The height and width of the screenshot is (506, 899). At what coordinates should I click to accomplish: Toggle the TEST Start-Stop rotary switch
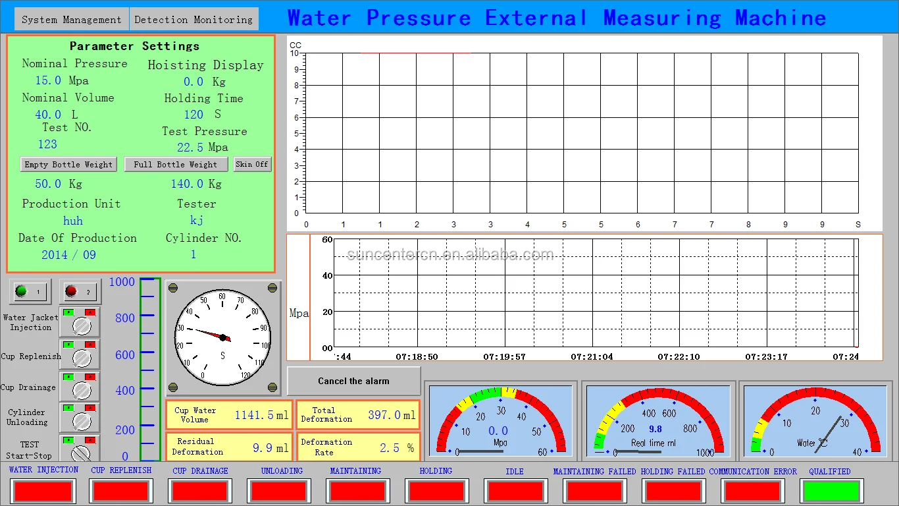coord(81,451)
